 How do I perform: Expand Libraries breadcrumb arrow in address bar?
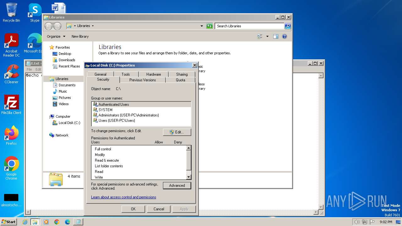click(x=93, y=26)
